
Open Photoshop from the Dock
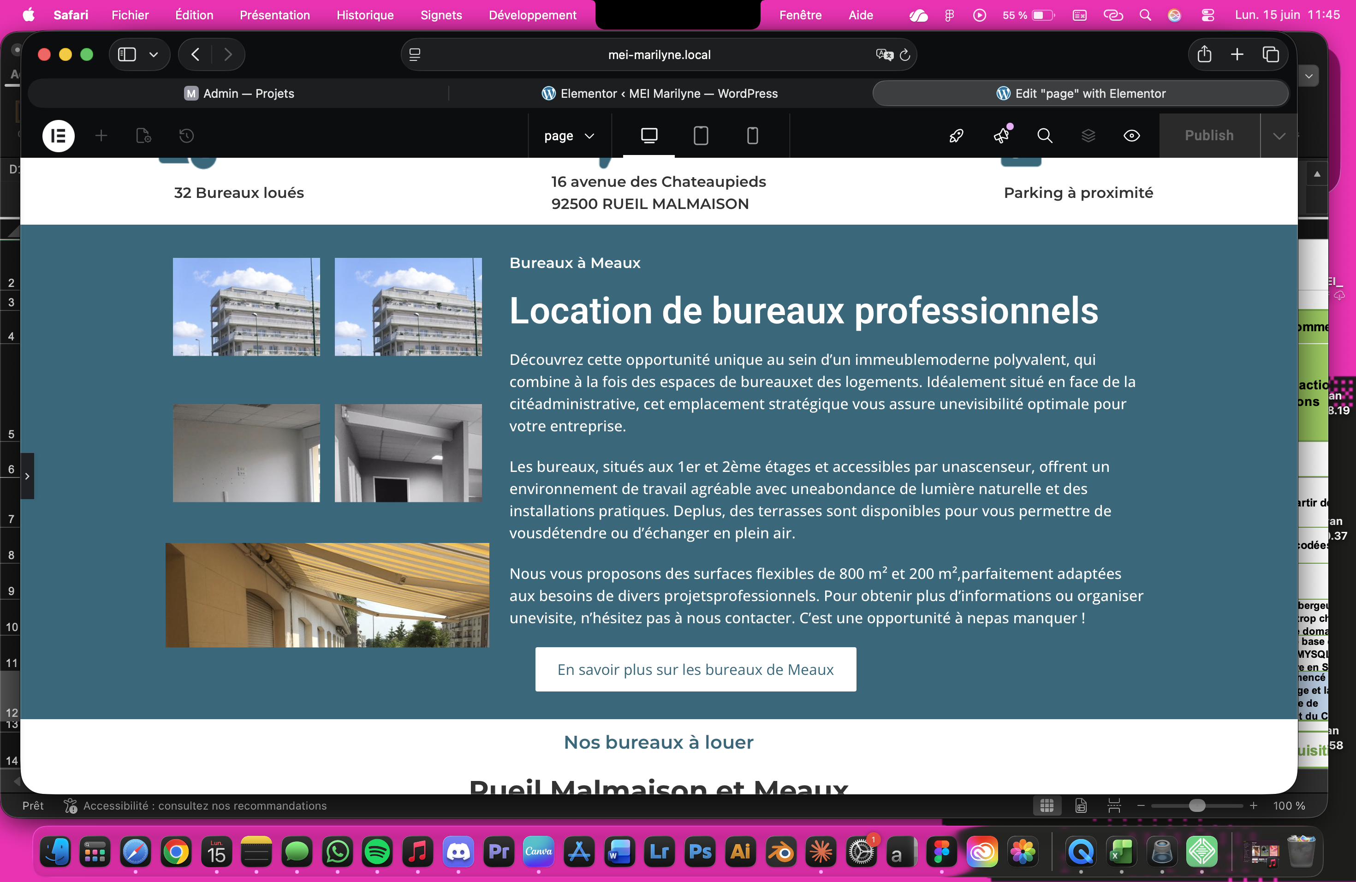(700, 852)
